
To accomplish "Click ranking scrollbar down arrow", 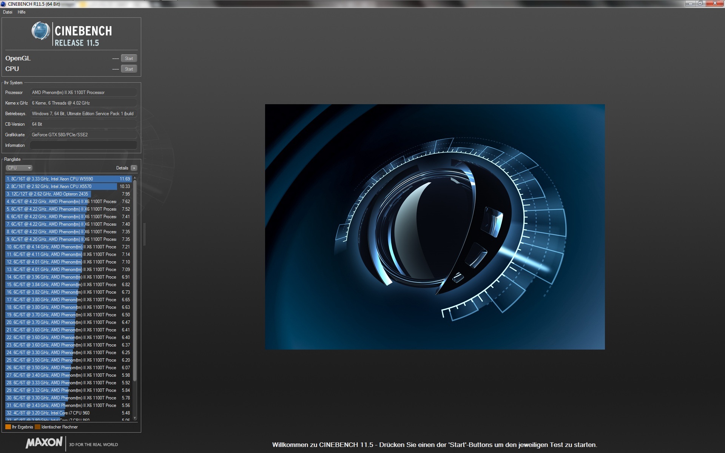I will tap(135, 418).
